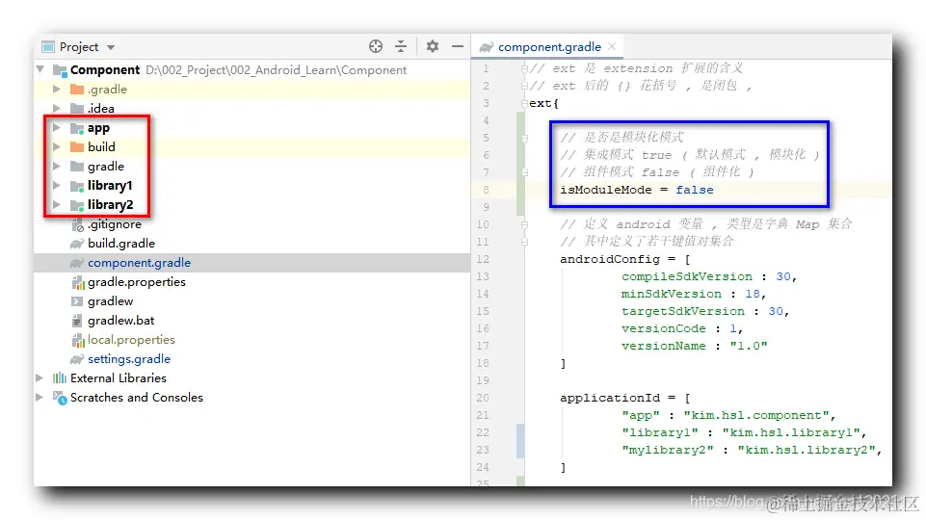Click the .gradle folder icon
The width and height of the screenshot is (926, 520).
(x=77, y=90)
